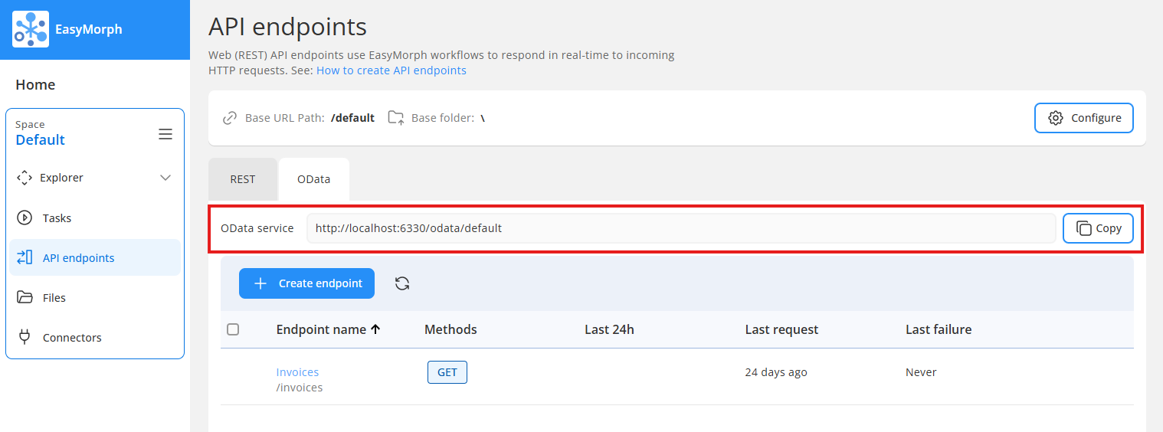Click the Configure button
The image size is (1163, 432).
(1084, 118)
